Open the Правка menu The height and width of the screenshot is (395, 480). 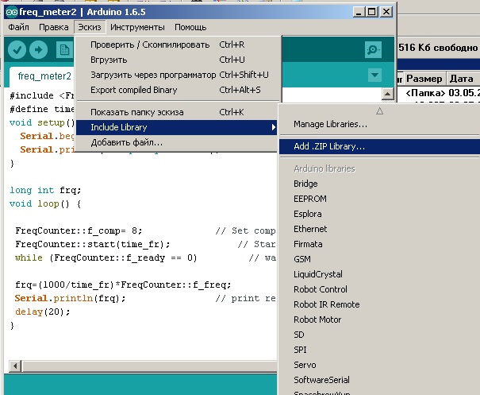[54, 27]
